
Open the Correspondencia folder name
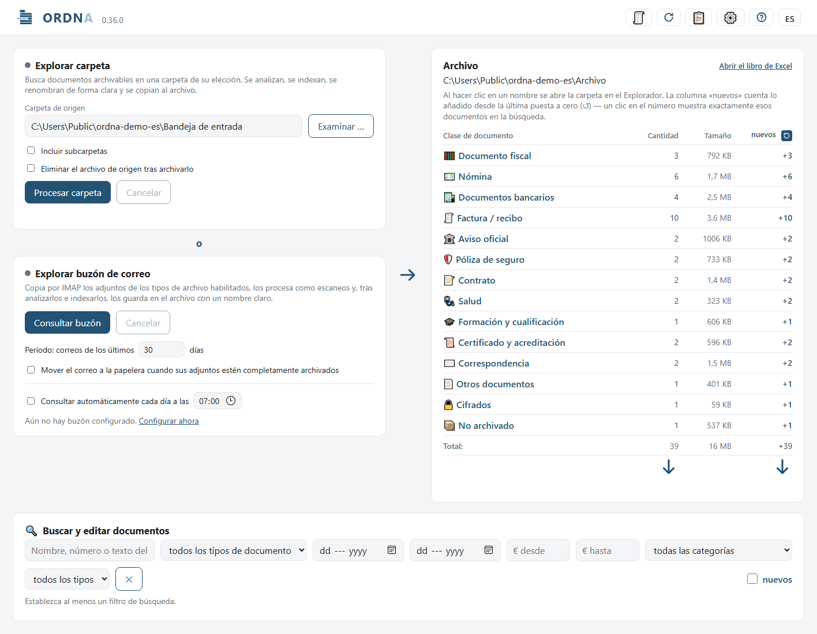pyautogui.click(x=493, y=363)
